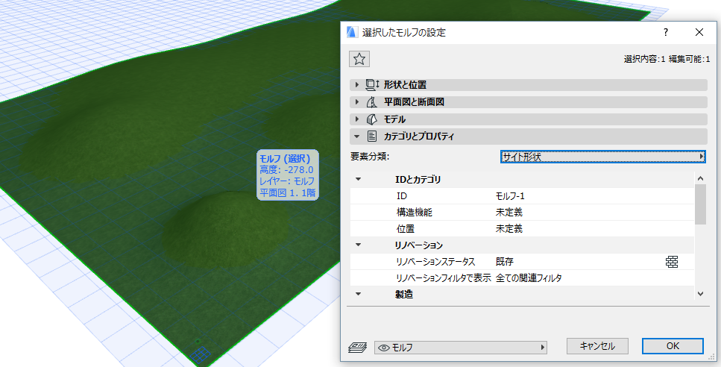Click the 構造機能 value 未定義
Screen dimensions: 721x367
(509, 213)
